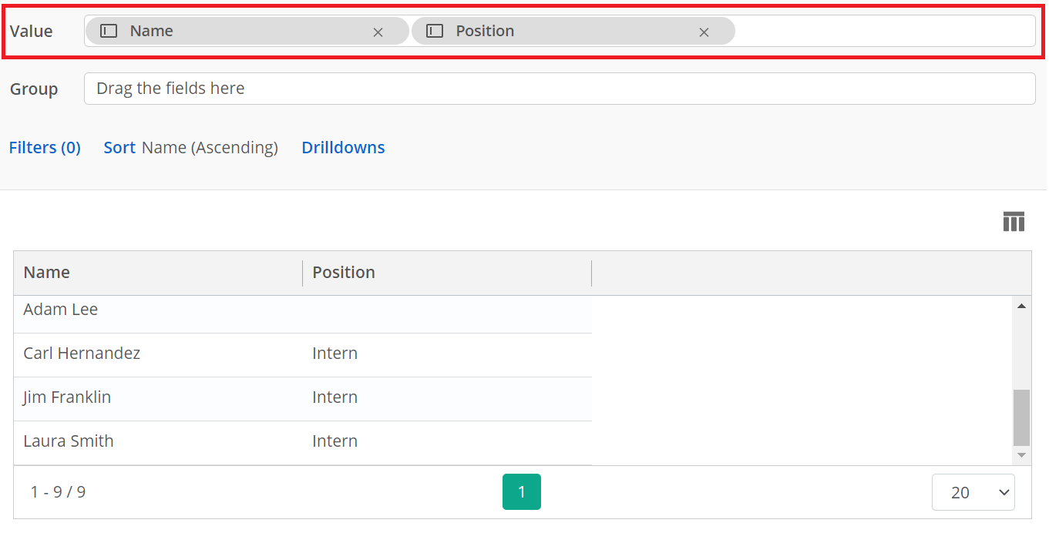
Task: Open the Drilldowns link
Action: coord(343,148)
